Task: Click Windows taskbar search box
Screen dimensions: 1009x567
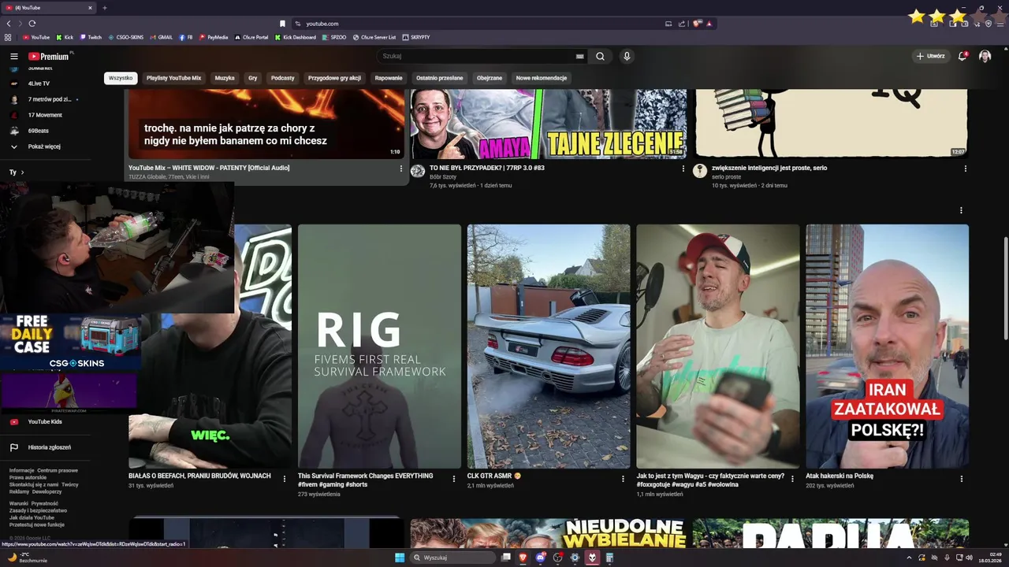Action: click(453, 558)
